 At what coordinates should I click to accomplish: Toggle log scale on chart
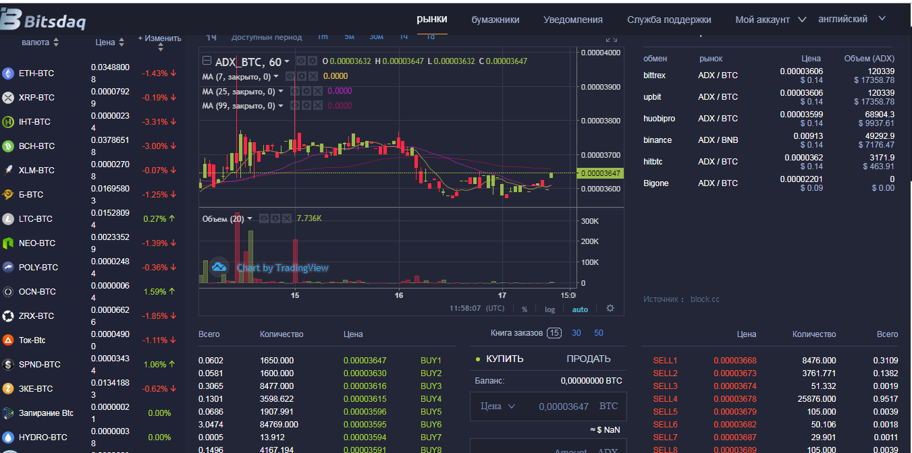(550, 309)
